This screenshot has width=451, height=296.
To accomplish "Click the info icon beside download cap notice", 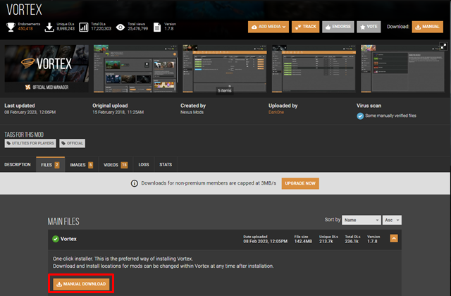I will click(x=135, y=183).
